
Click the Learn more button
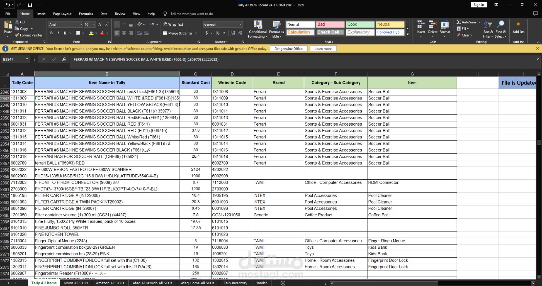point(323,49)
